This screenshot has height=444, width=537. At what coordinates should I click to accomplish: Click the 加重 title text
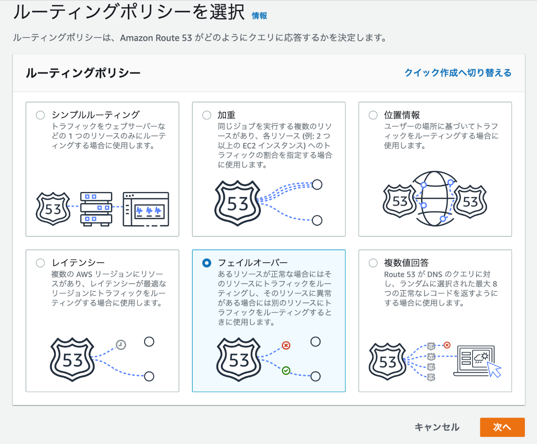point(226,115)
